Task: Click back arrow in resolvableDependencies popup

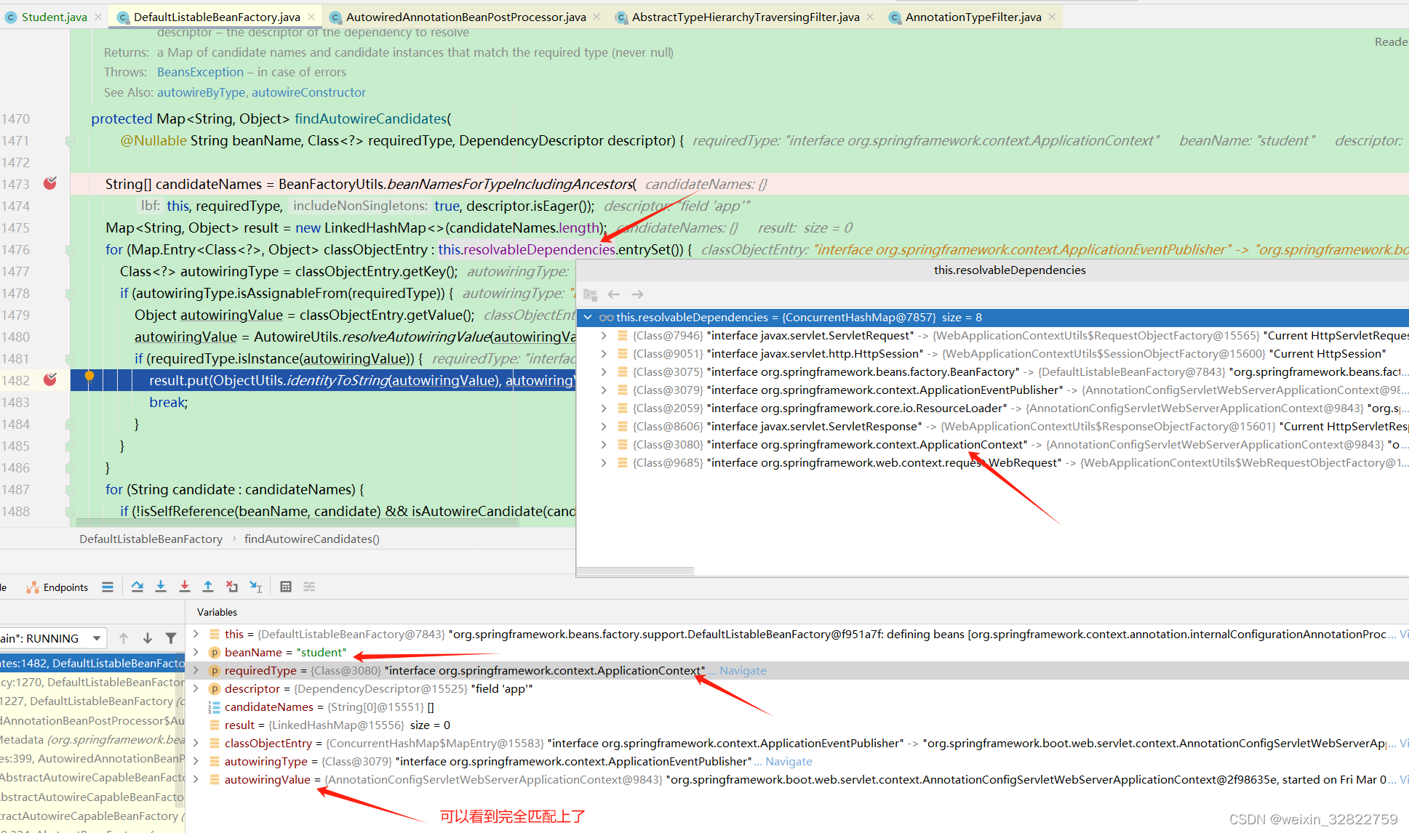Action: coord(614,294)
